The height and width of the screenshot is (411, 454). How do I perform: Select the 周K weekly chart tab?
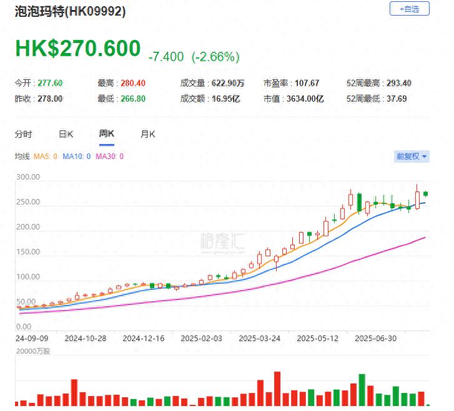pyautogui.click(x=107, y=133)
